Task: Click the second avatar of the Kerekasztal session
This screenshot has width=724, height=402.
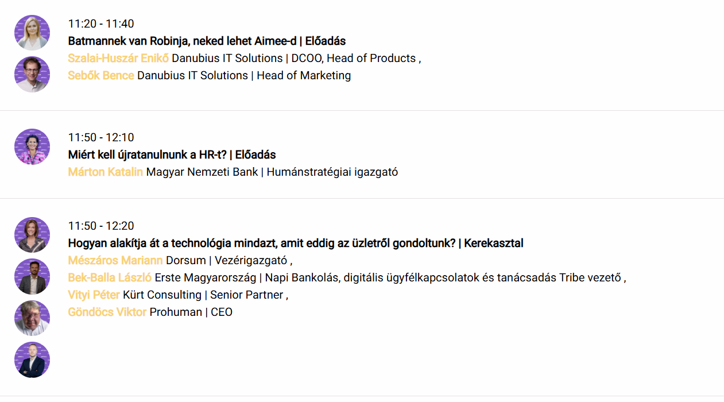Action: click(x=32, y=277)
